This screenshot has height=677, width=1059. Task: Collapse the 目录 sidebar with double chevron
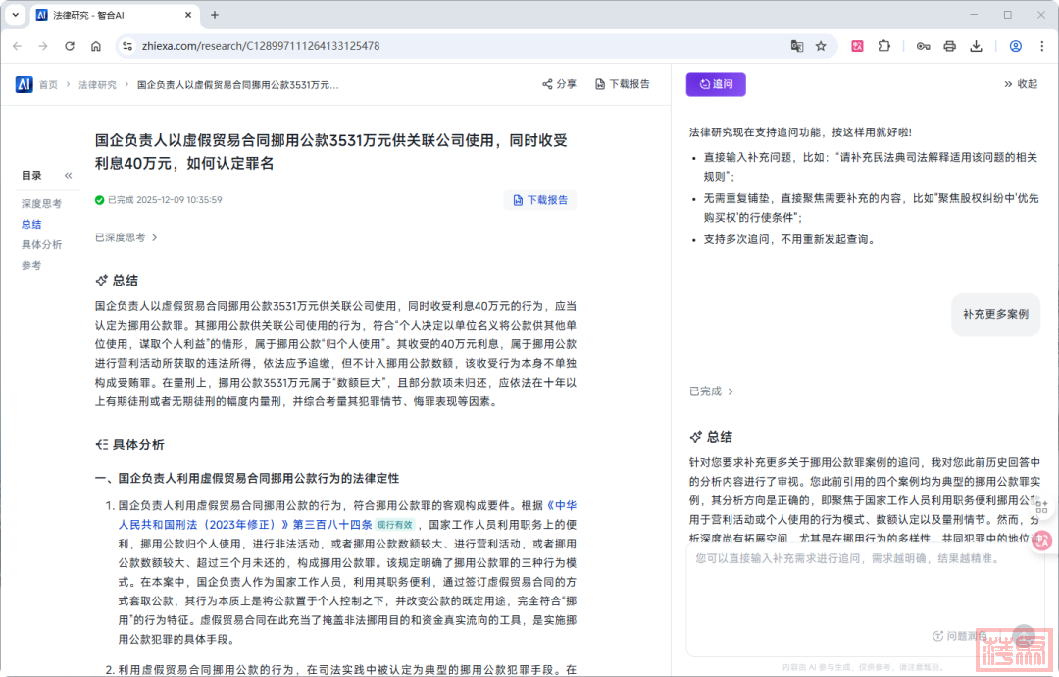[69, 176]
